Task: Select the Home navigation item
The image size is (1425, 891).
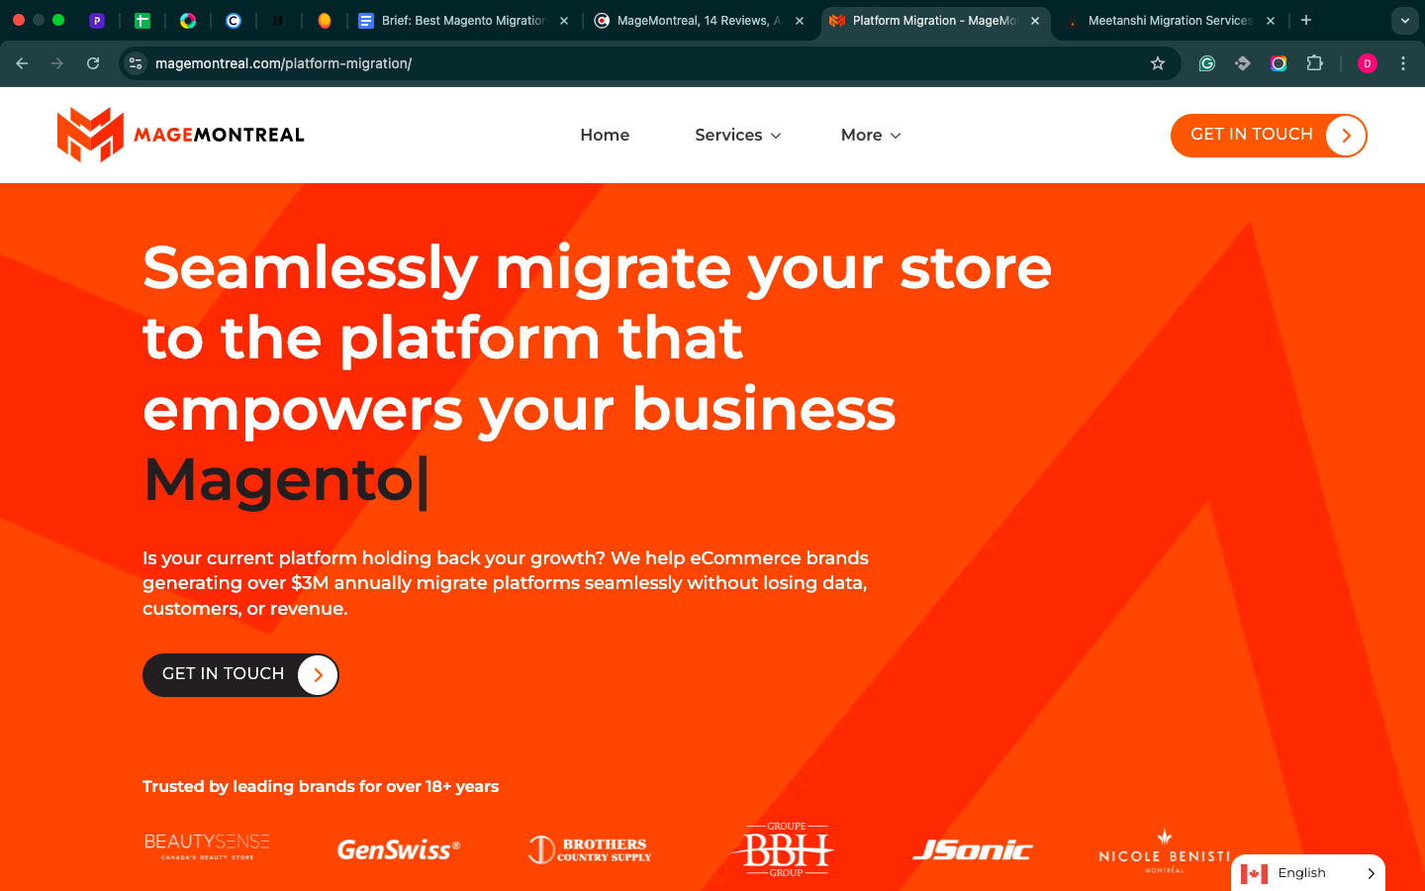Action: pos(605,136)
